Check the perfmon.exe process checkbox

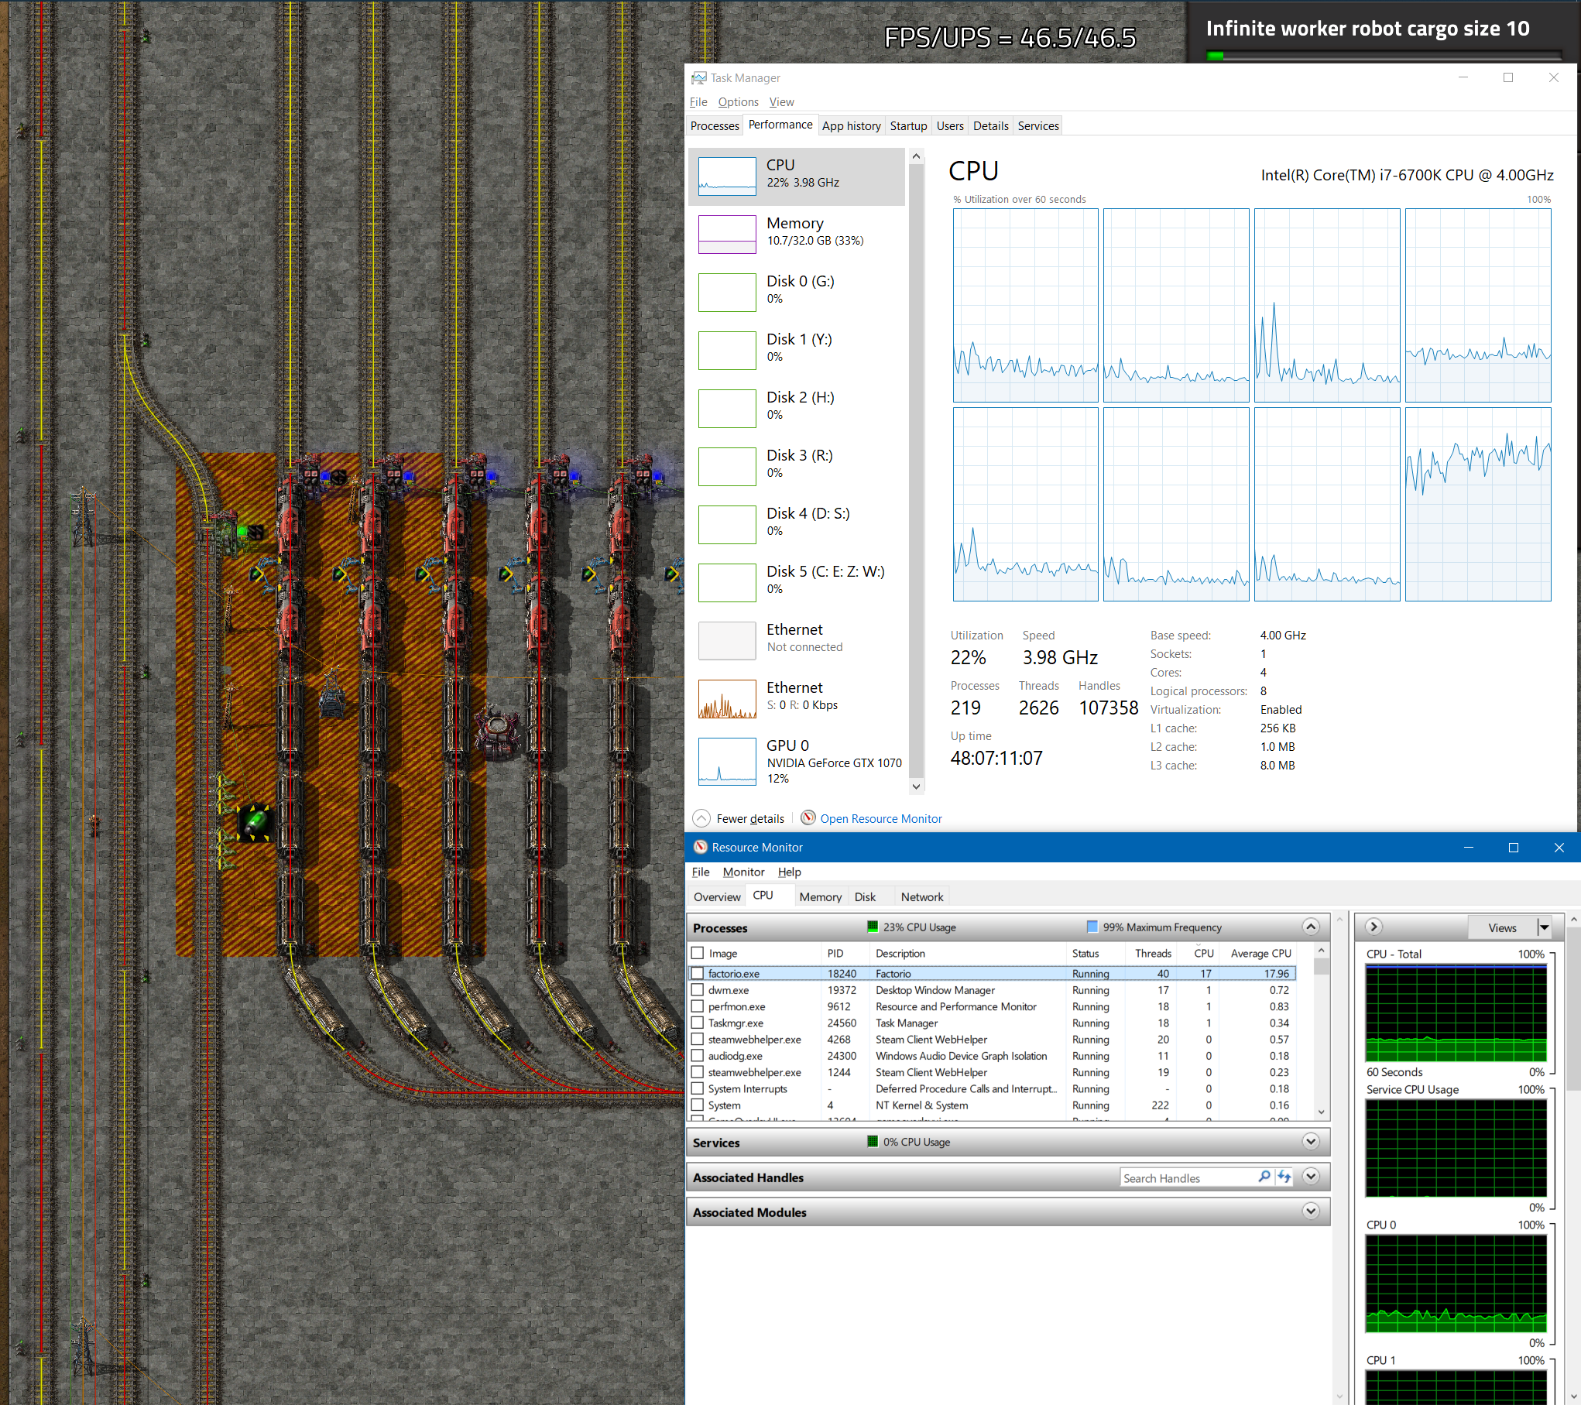[698, 1006]
